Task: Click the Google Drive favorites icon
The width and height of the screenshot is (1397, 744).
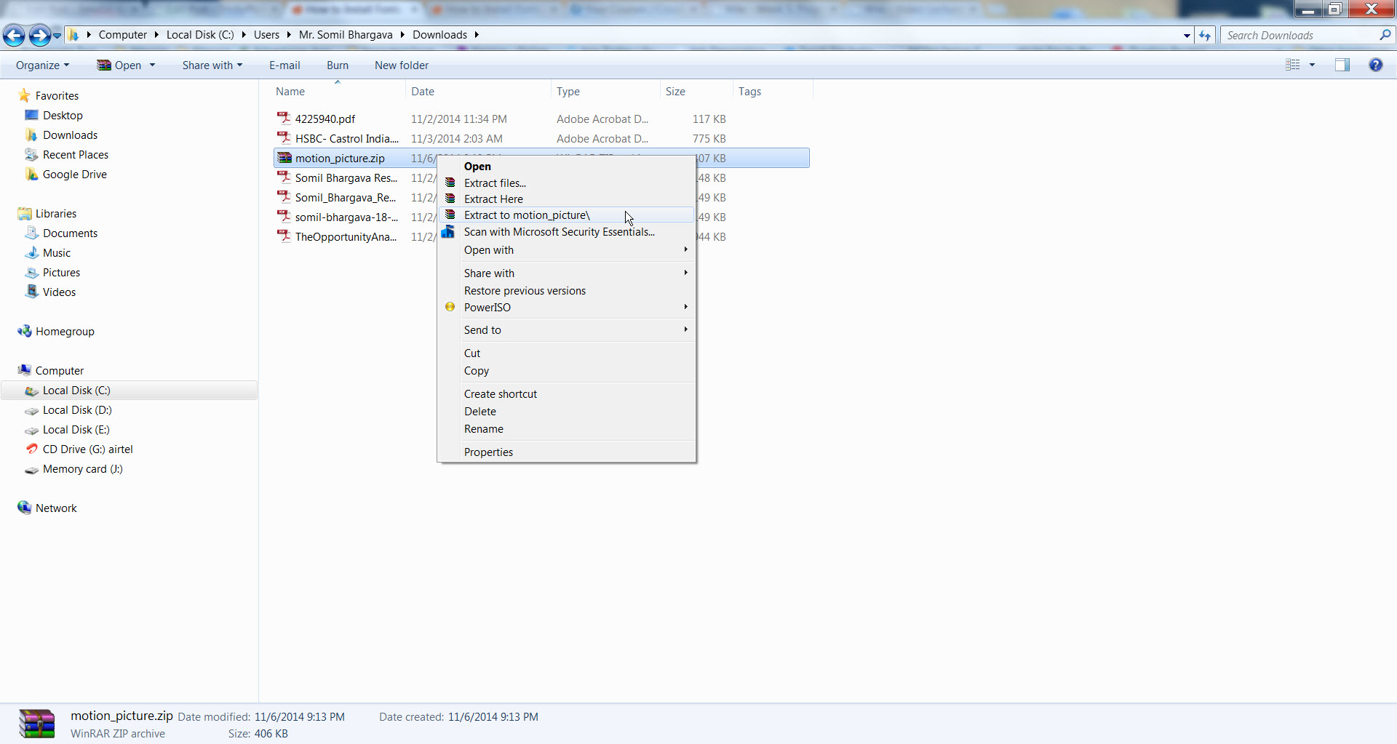Action: [31, 175]
